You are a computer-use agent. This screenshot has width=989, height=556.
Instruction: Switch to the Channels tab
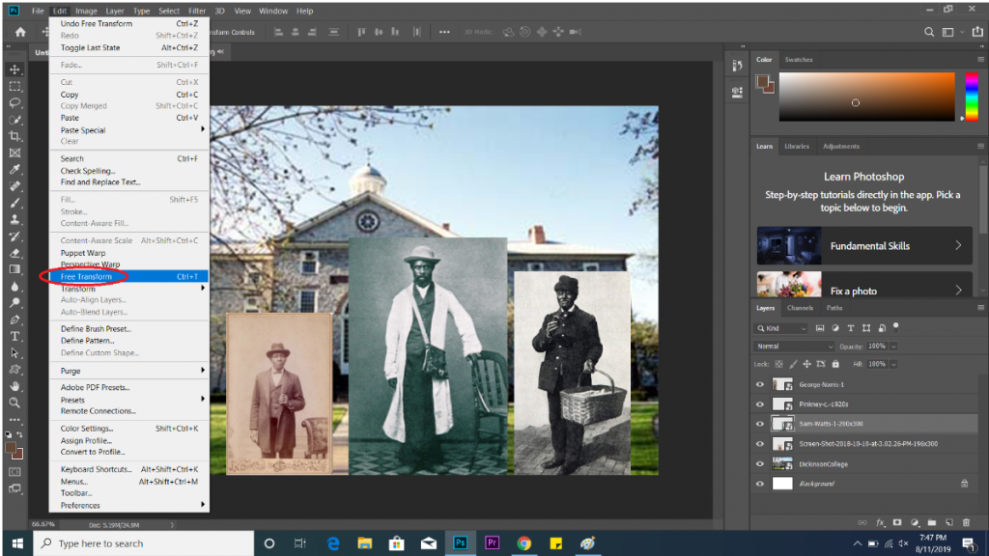tap(800, 308)
